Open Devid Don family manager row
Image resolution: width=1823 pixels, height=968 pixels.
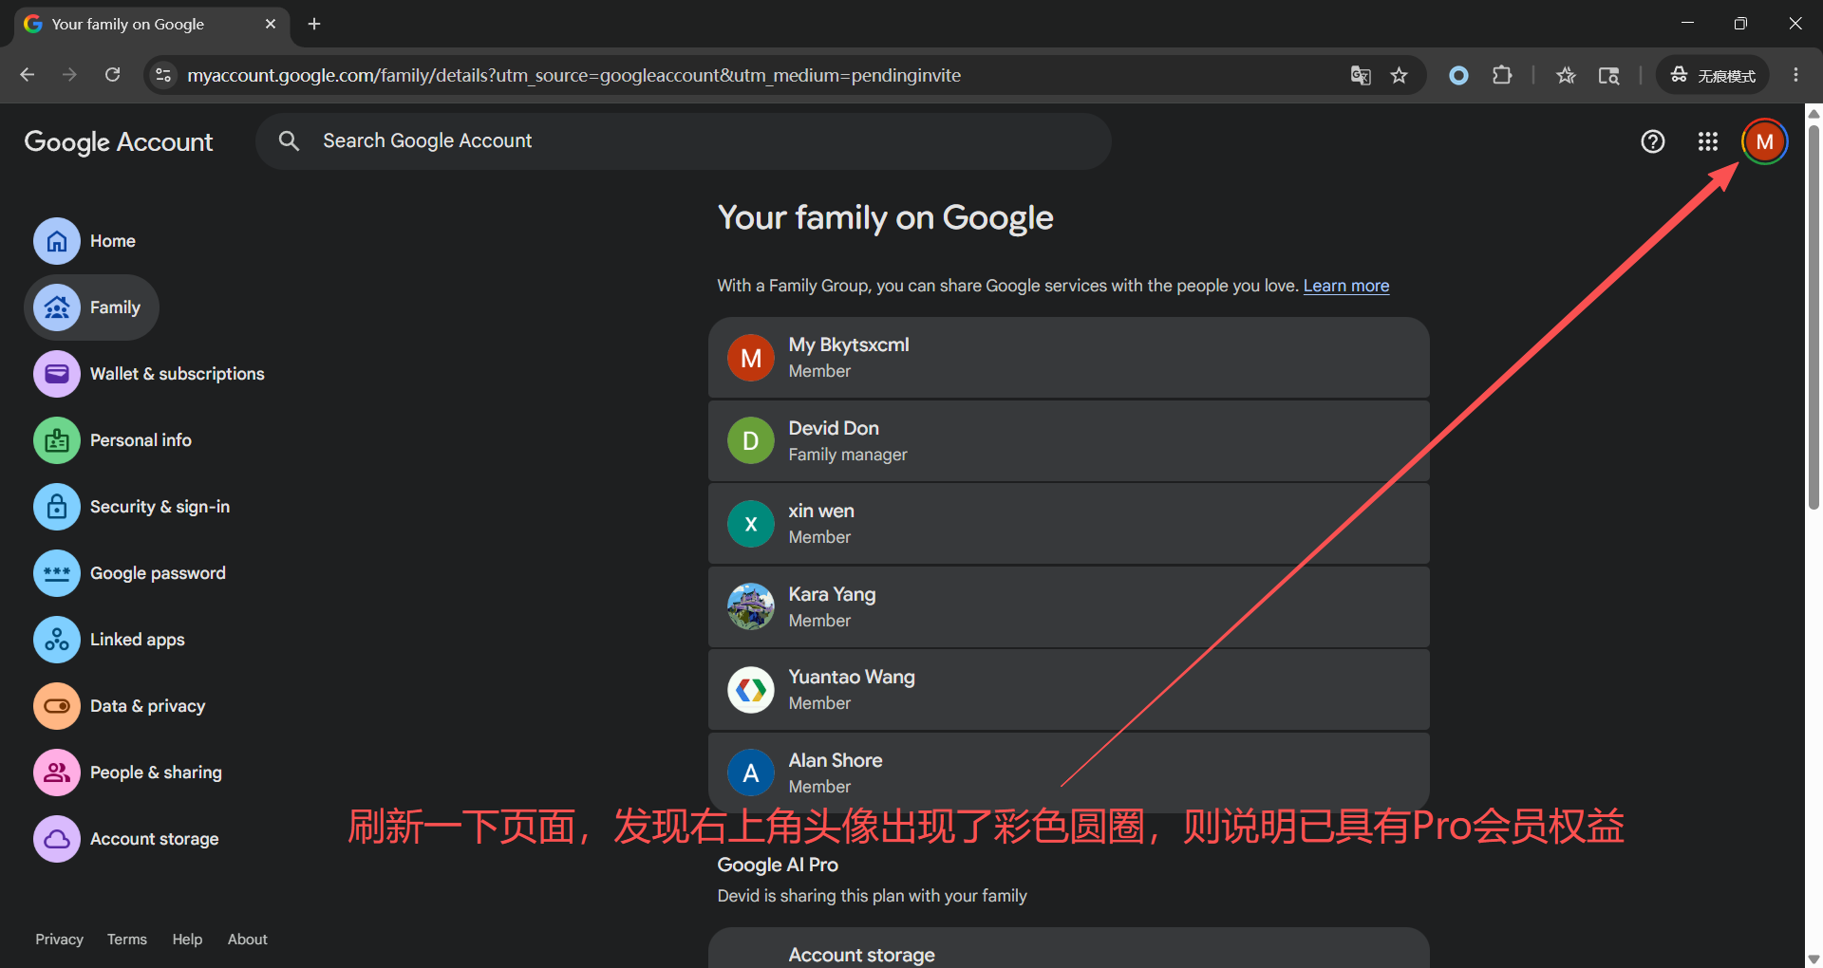pyautogui.click(x=1069, y=441)
